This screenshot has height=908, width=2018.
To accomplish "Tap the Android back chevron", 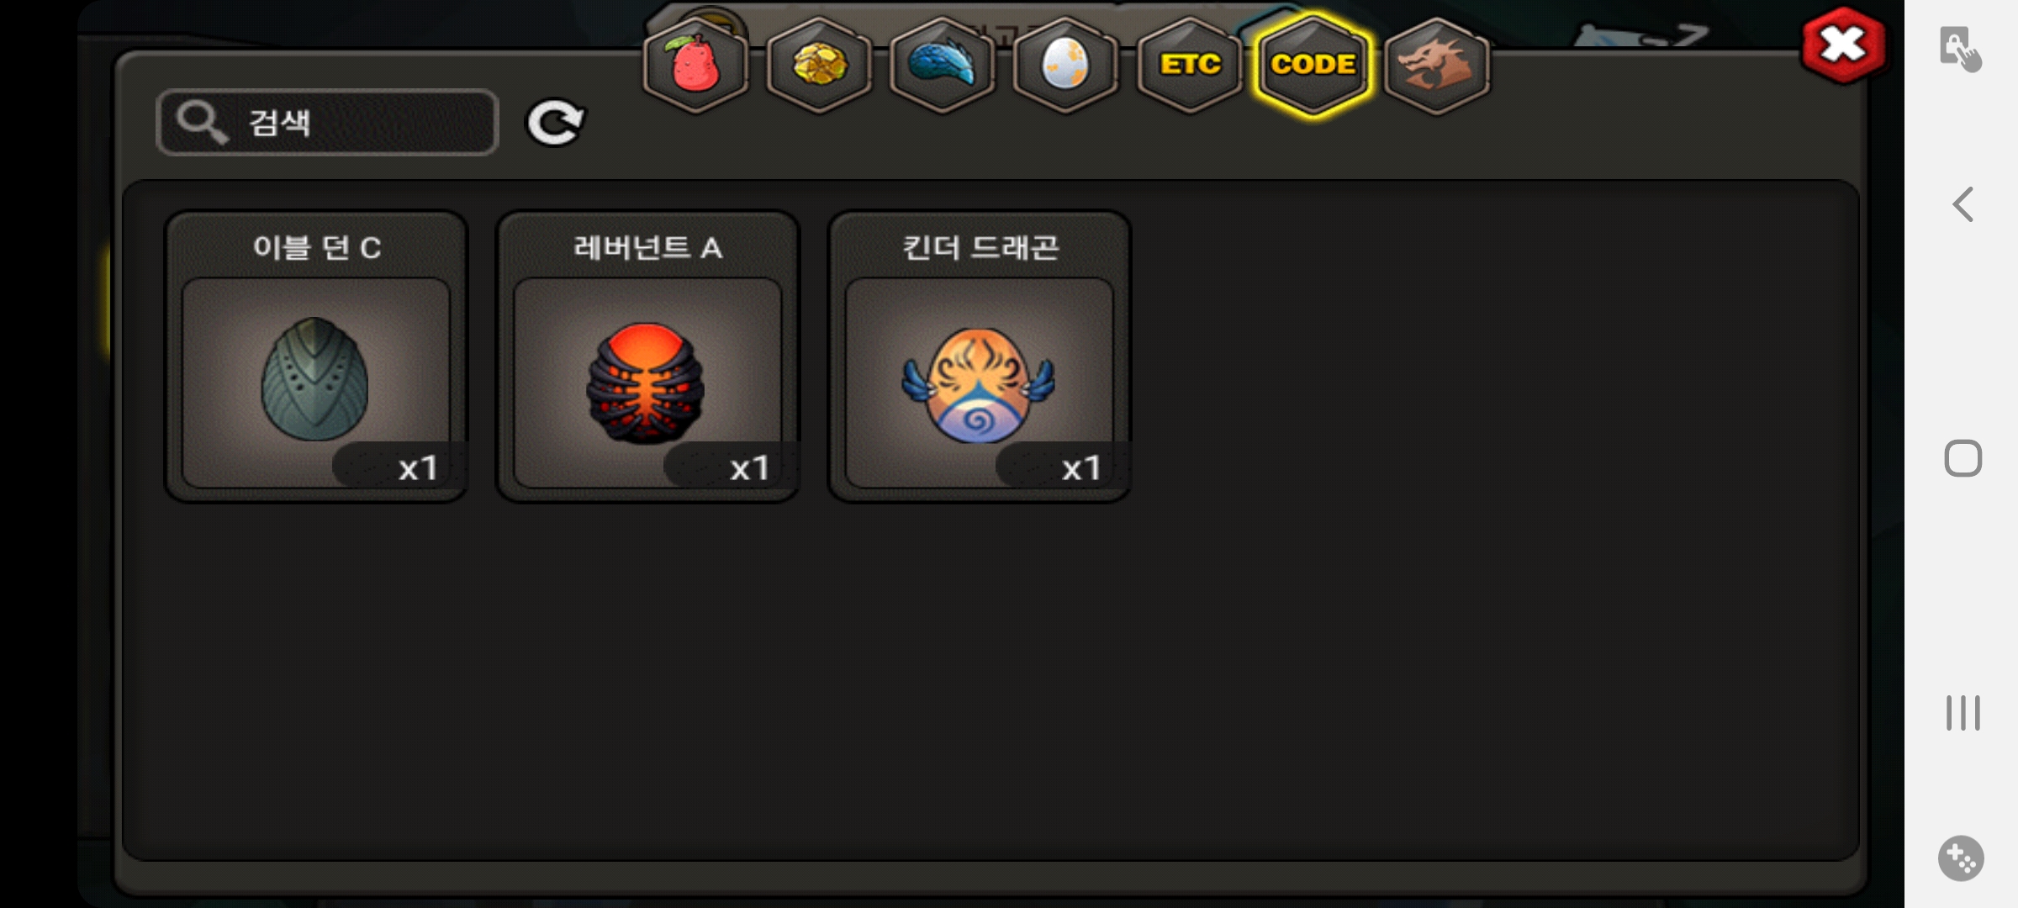I will [x=1963, y=204].
